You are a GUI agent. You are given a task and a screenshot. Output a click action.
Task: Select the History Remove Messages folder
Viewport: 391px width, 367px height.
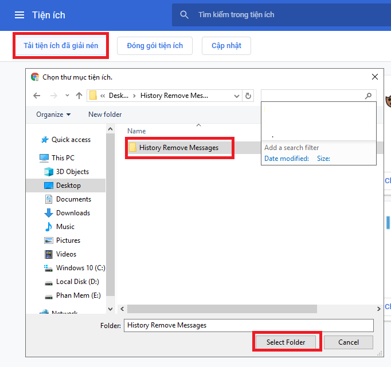click(178, 148)
